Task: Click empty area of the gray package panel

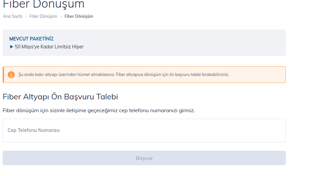Action: (189, 43)
